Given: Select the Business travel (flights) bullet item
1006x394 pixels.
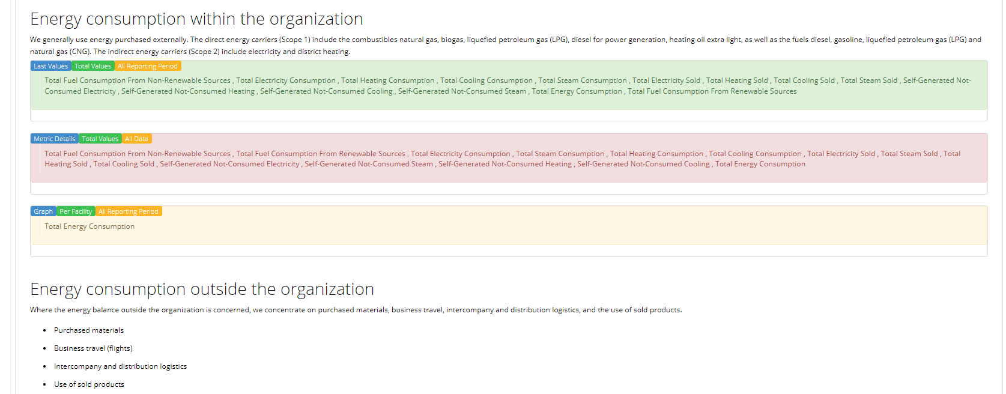Looking at the screenshot, I should (x=93, y=348).
